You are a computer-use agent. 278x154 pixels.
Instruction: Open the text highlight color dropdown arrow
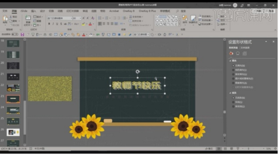point(87,24)
